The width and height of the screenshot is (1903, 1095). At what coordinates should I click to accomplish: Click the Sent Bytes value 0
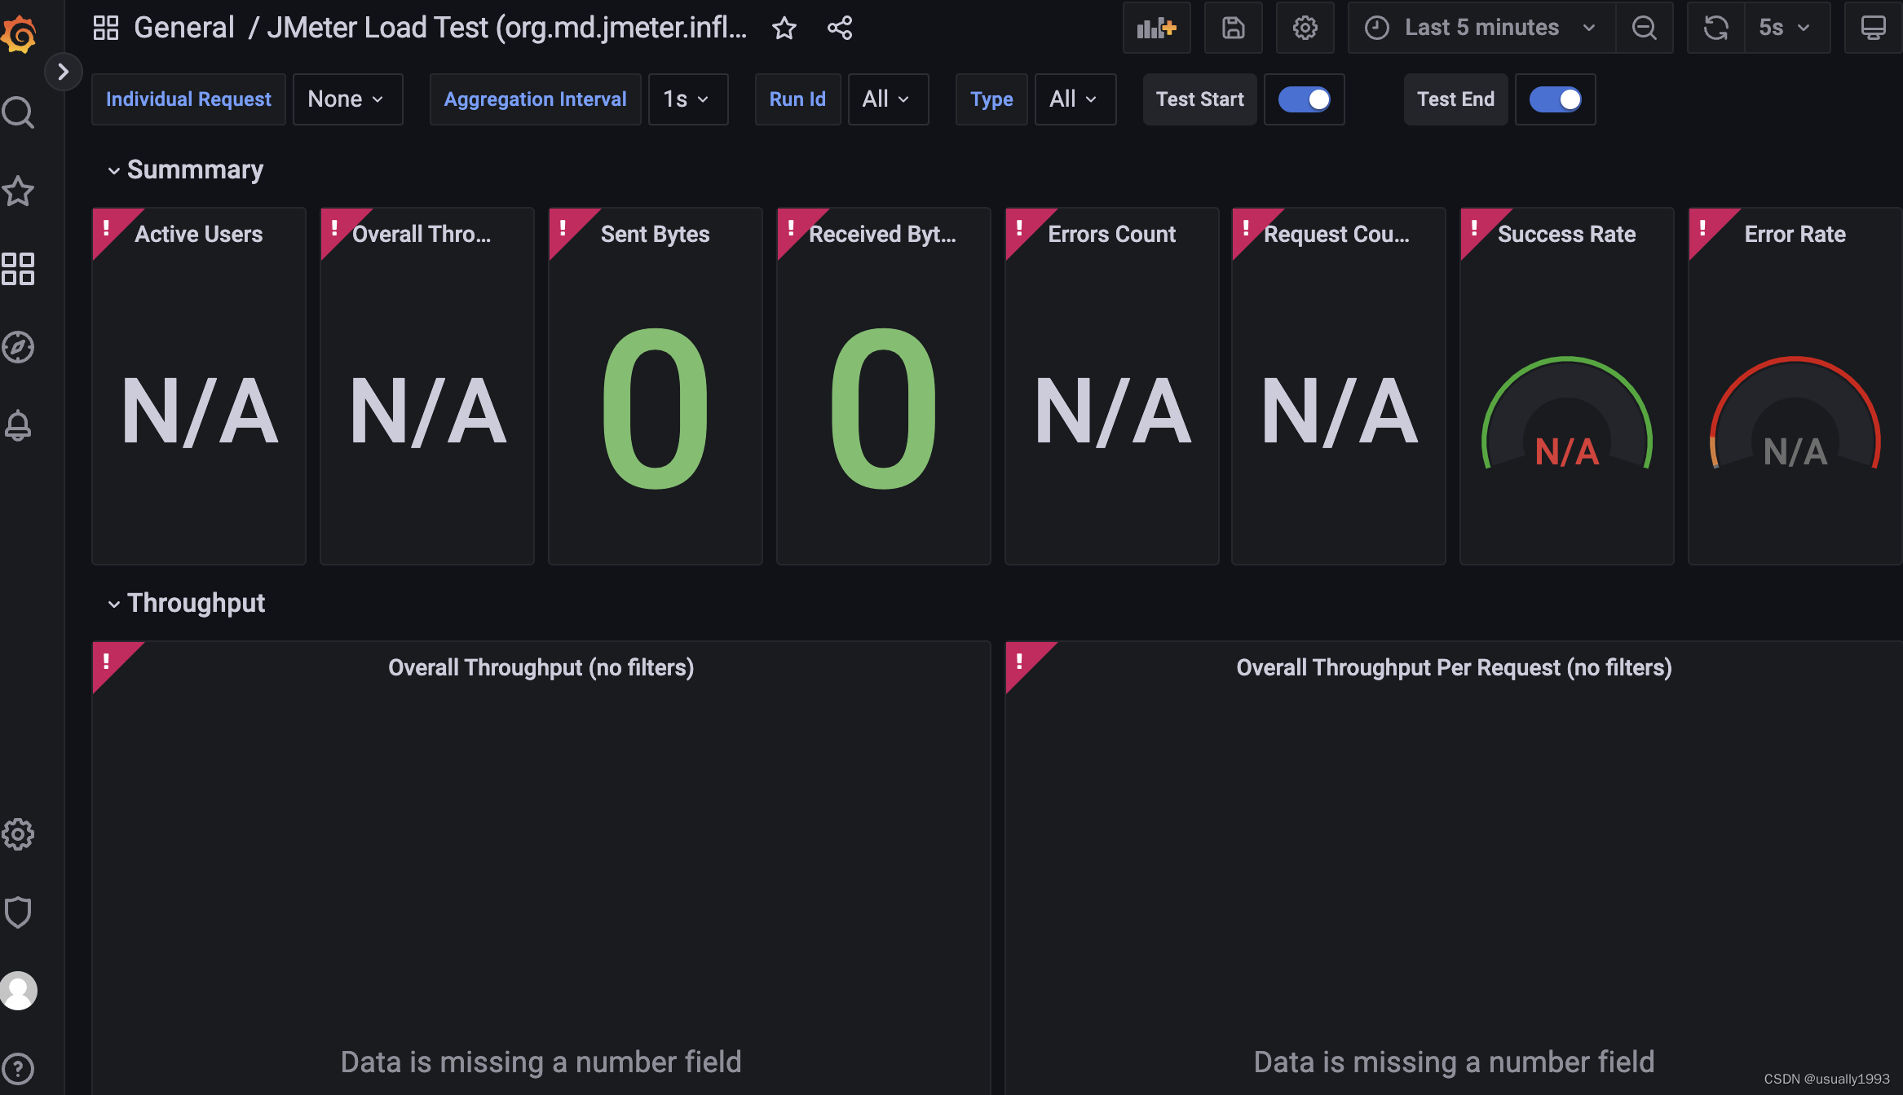point(656,409)
